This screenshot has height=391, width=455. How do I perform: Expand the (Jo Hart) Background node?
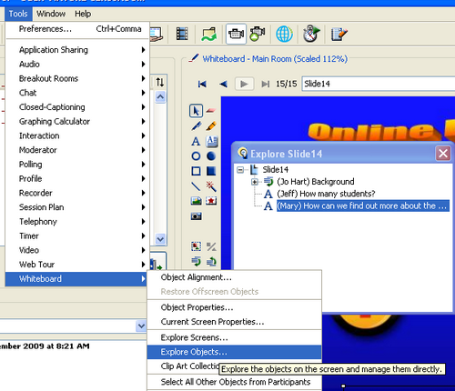pos(255,182)
